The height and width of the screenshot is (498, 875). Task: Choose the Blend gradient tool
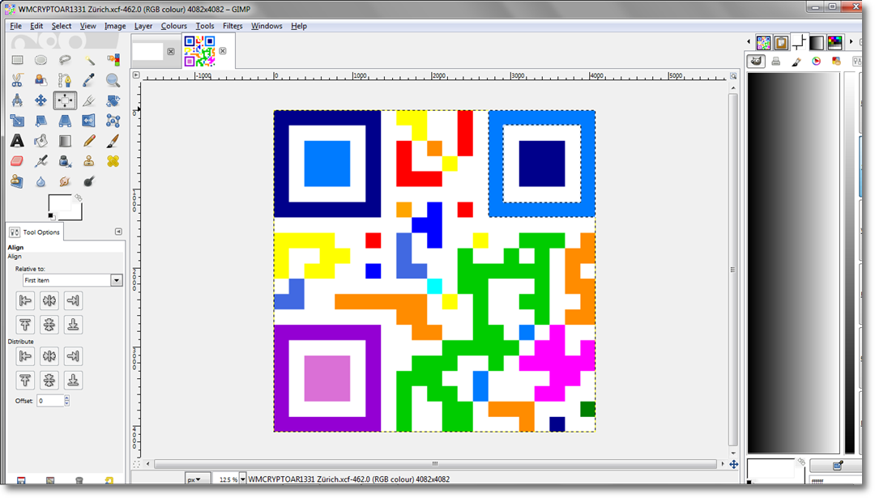pyautogui.click(x=65, y=141)
